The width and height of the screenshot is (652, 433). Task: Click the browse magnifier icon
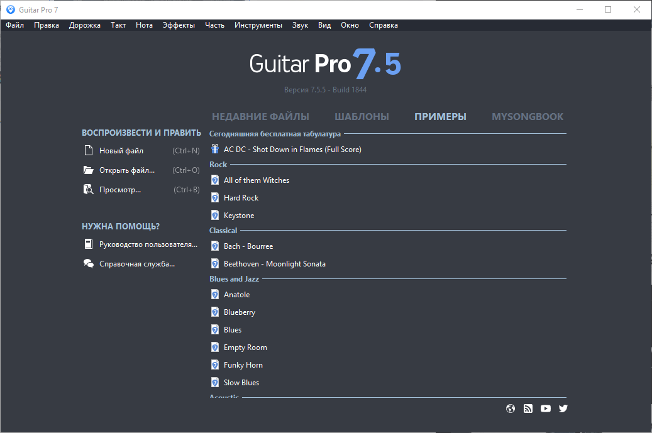point(88,190)
